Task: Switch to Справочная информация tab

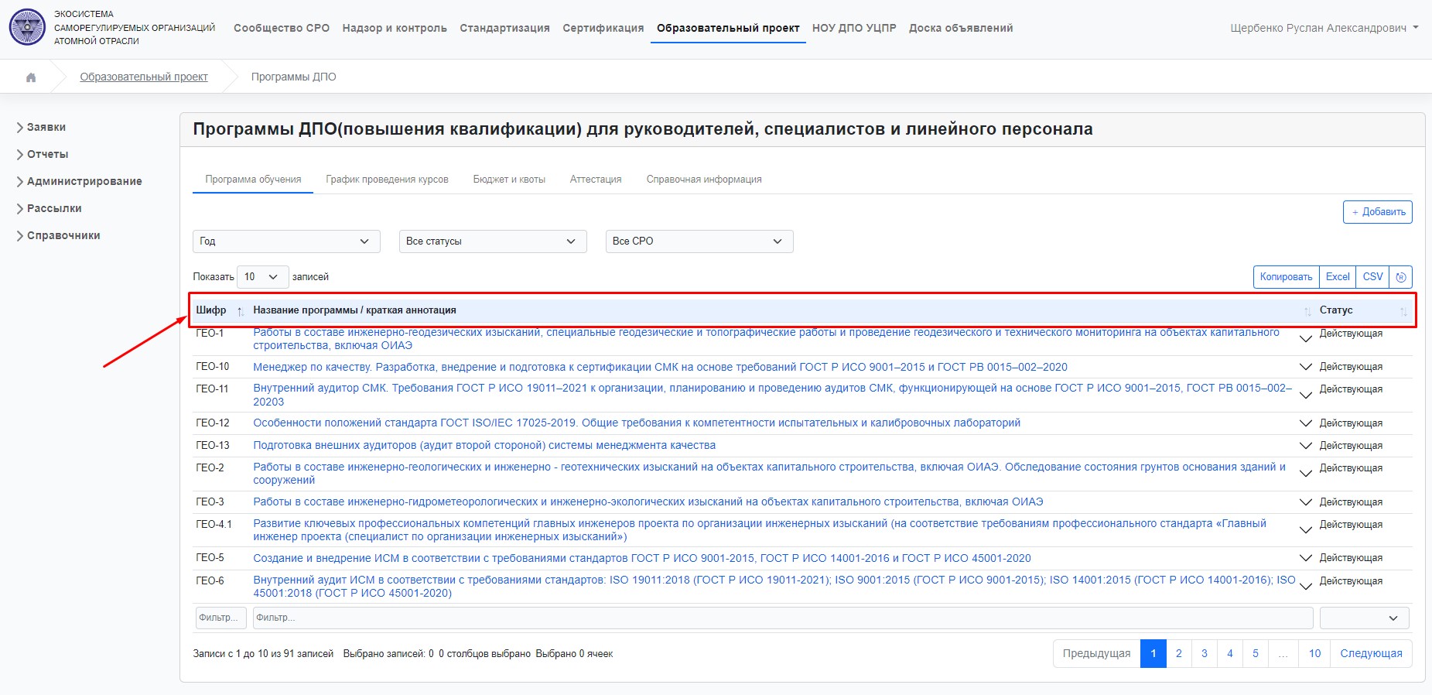Action: pos(704,180)
